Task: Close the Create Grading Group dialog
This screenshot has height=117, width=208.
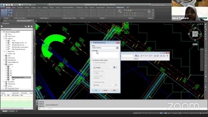Action: pyautogui.click(x=118, y=43)
